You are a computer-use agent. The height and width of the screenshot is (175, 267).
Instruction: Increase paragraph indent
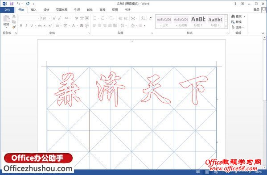click(126, 18)
